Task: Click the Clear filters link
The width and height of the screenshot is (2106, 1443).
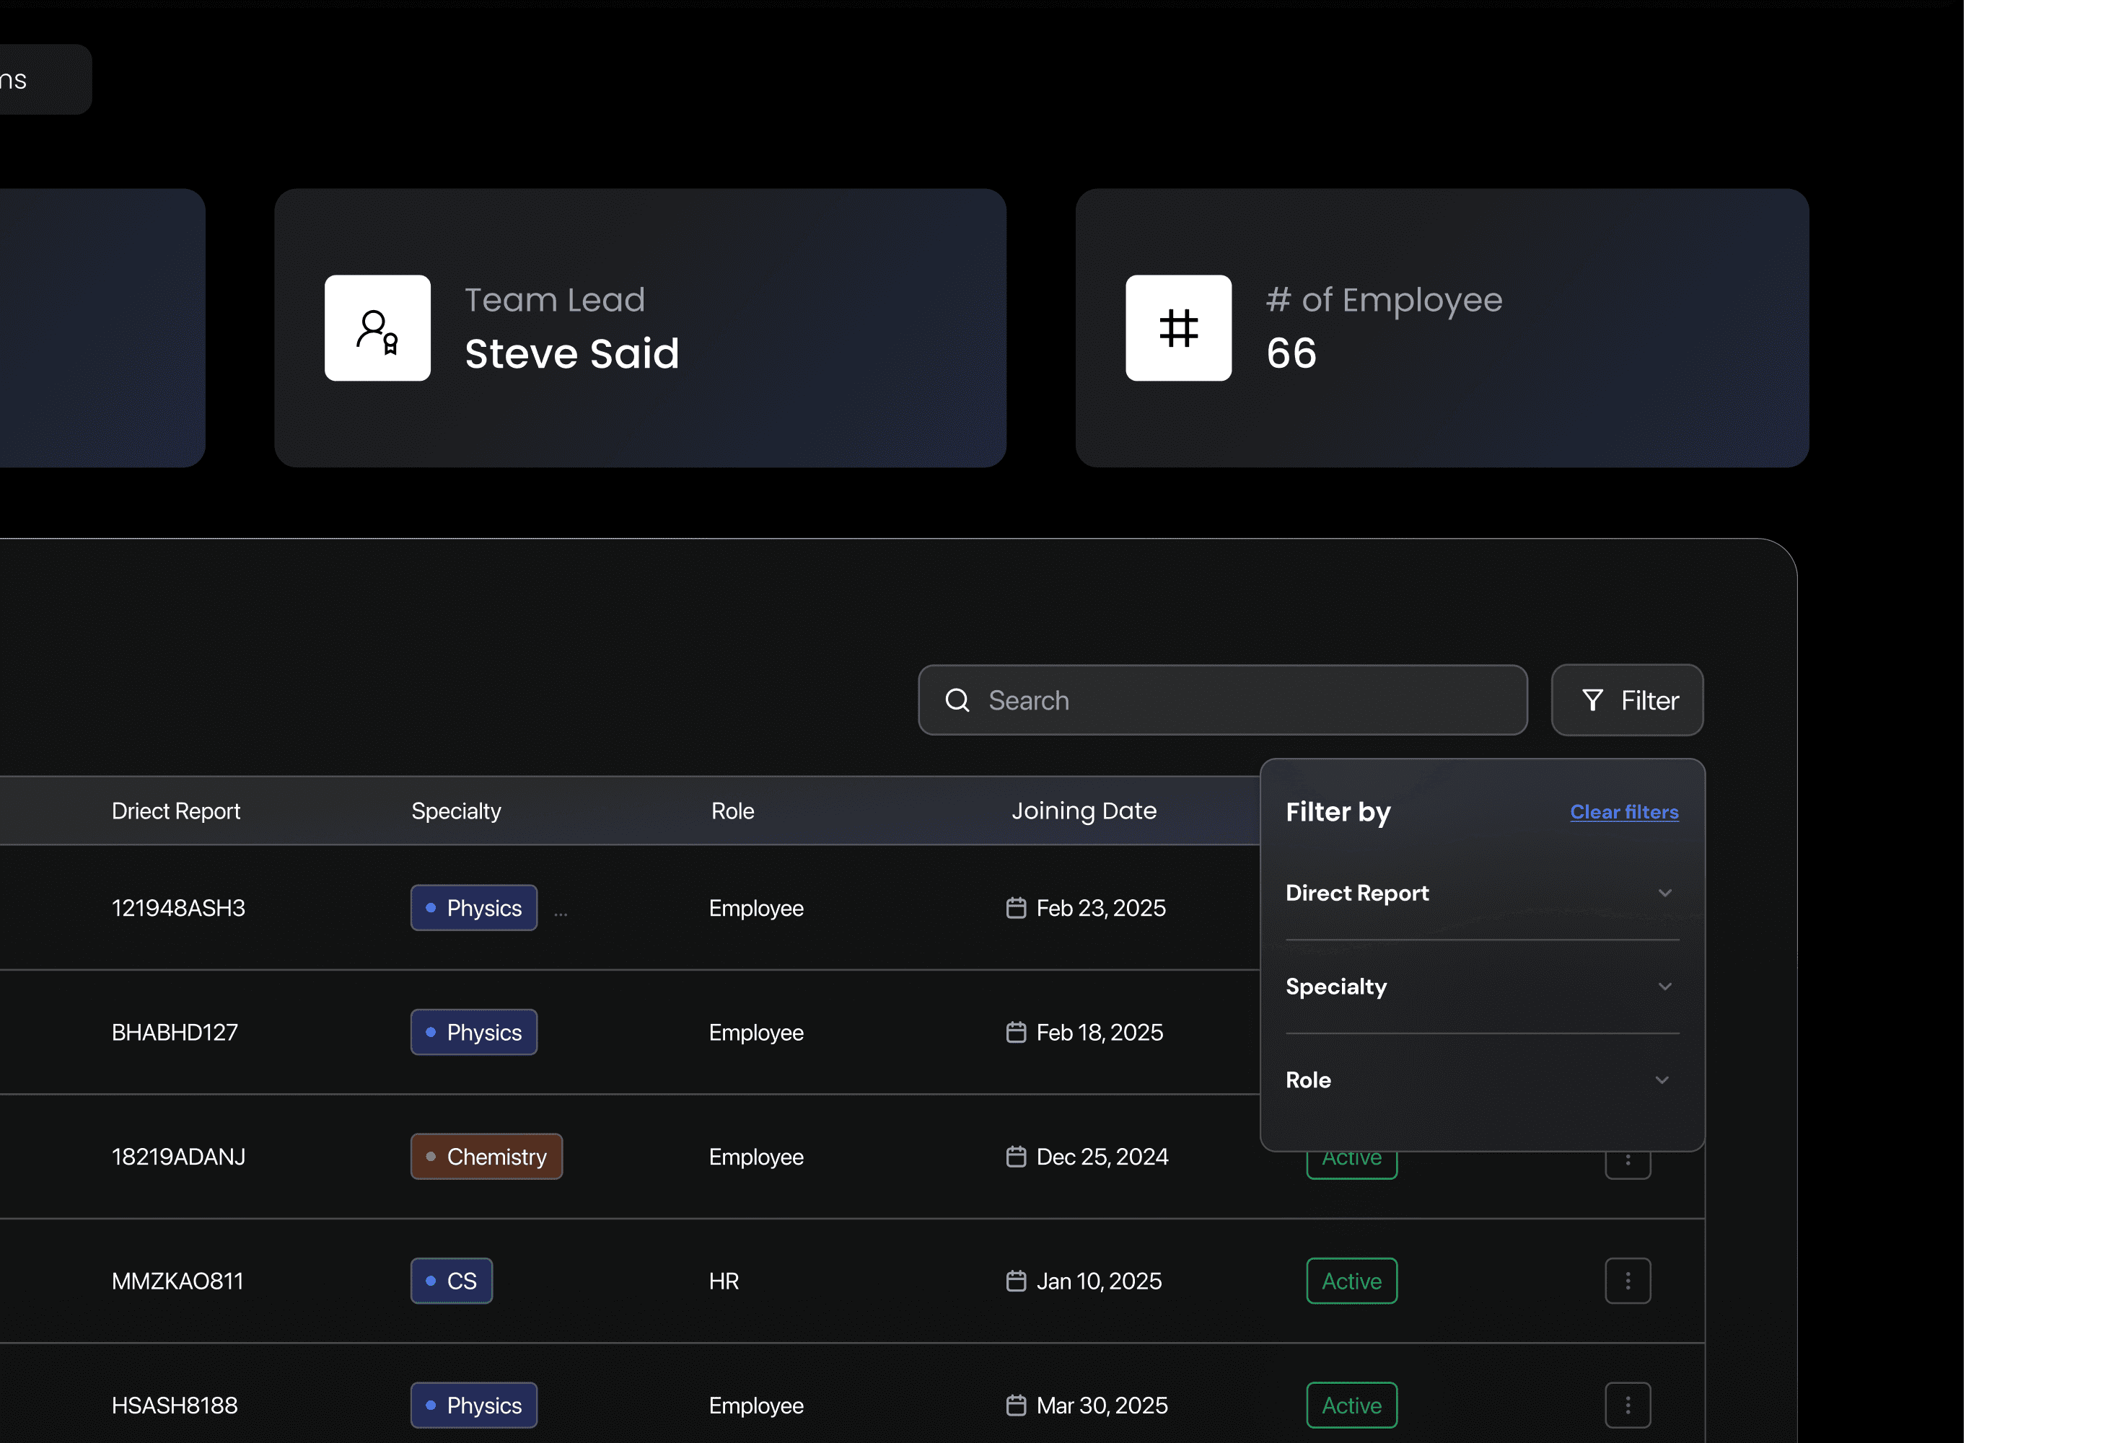Action: point(1623,811)
